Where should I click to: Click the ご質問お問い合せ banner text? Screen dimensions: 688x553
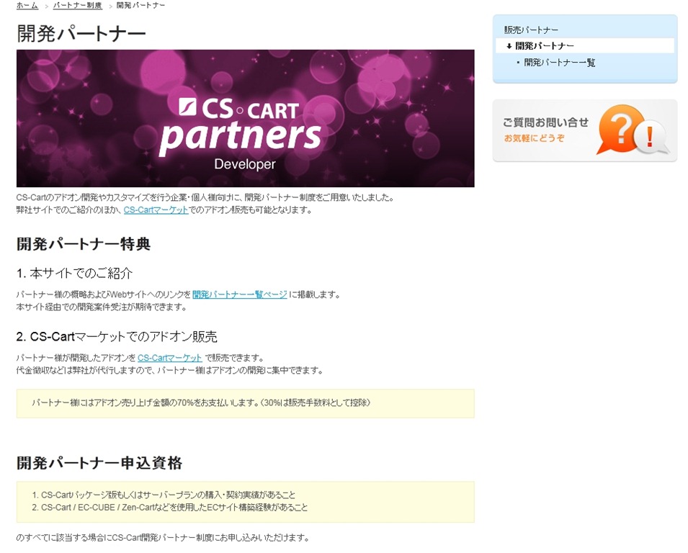pyautogui.click(x=545, y=122)
